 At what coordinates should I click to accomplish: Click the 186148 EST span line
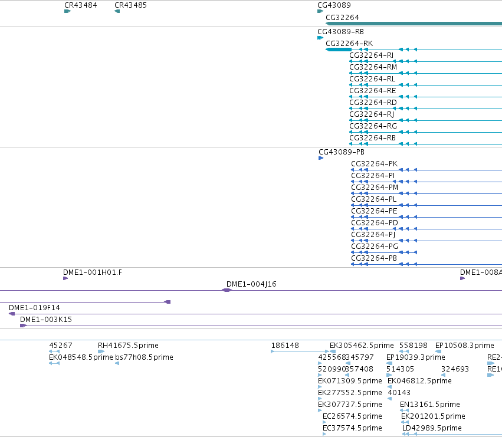click(x=300, y=351)
